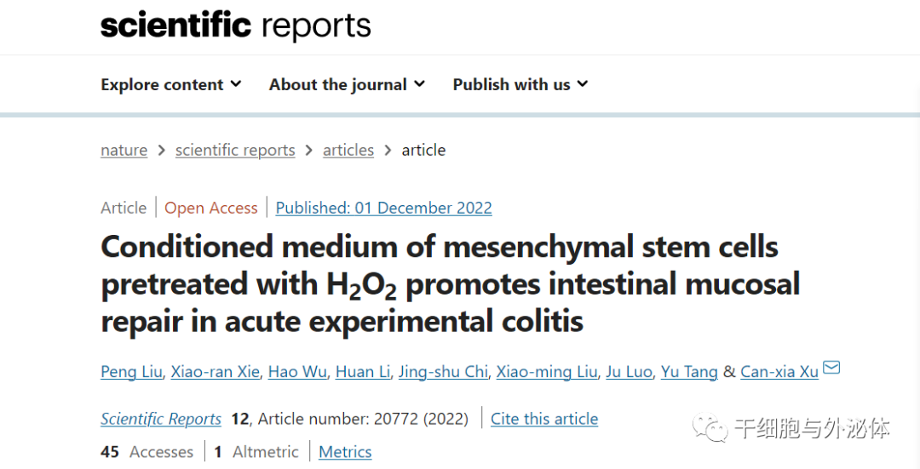Open author Xiao-ming Liu's info
The height and width of the screenshot is (469, 920).
pos(547,372)
